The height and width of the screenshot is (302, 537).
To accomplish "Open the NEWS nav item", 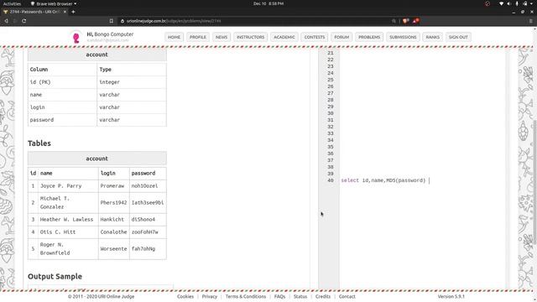I will (x=222, y=37).
